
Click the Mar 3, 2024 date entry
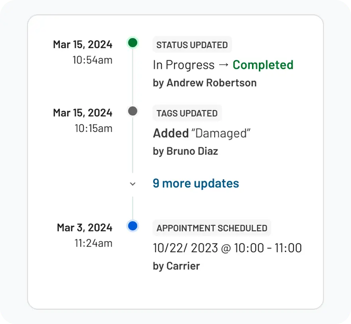[84, 235]
